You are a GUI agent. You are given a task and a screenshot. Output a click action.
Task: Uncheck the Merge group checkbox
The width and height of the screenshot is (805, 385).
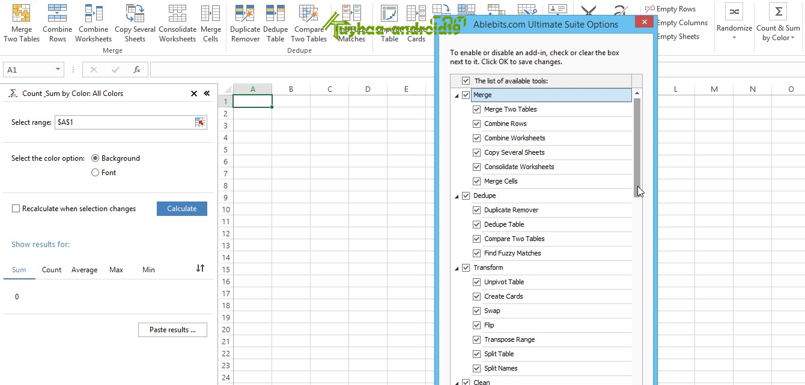(466, 95)
